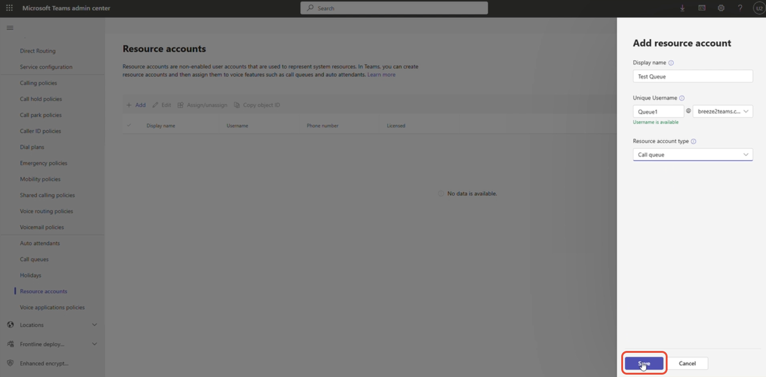Open Voicemail policies

[x=42, y=227]
